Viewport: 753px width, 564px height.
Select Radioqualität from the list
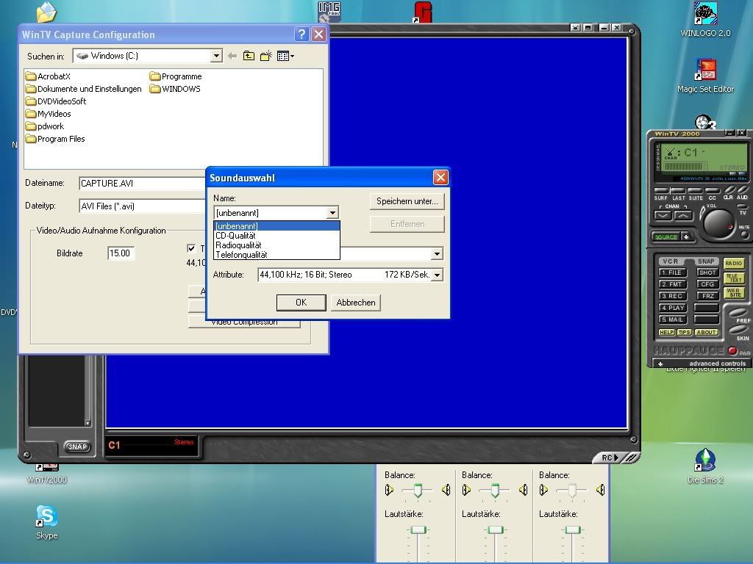(276, 245)
